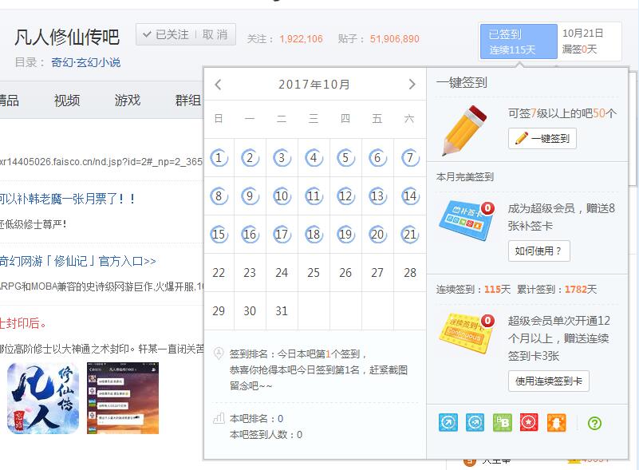The height and width of the screenshot is (470, 639).
Task: Open the 凡人修仙传 cover image thumbnail
Action: coord(43,398)
